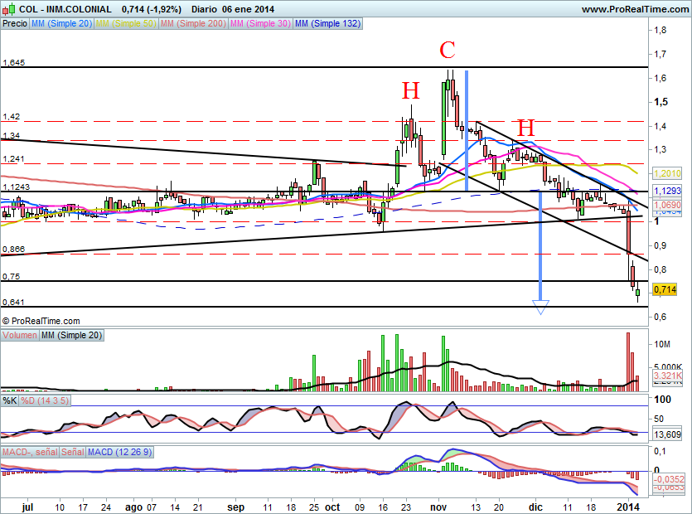Select the MM (Simple 20) price label
Screen dimensions: 692x514
click(61, 24)
